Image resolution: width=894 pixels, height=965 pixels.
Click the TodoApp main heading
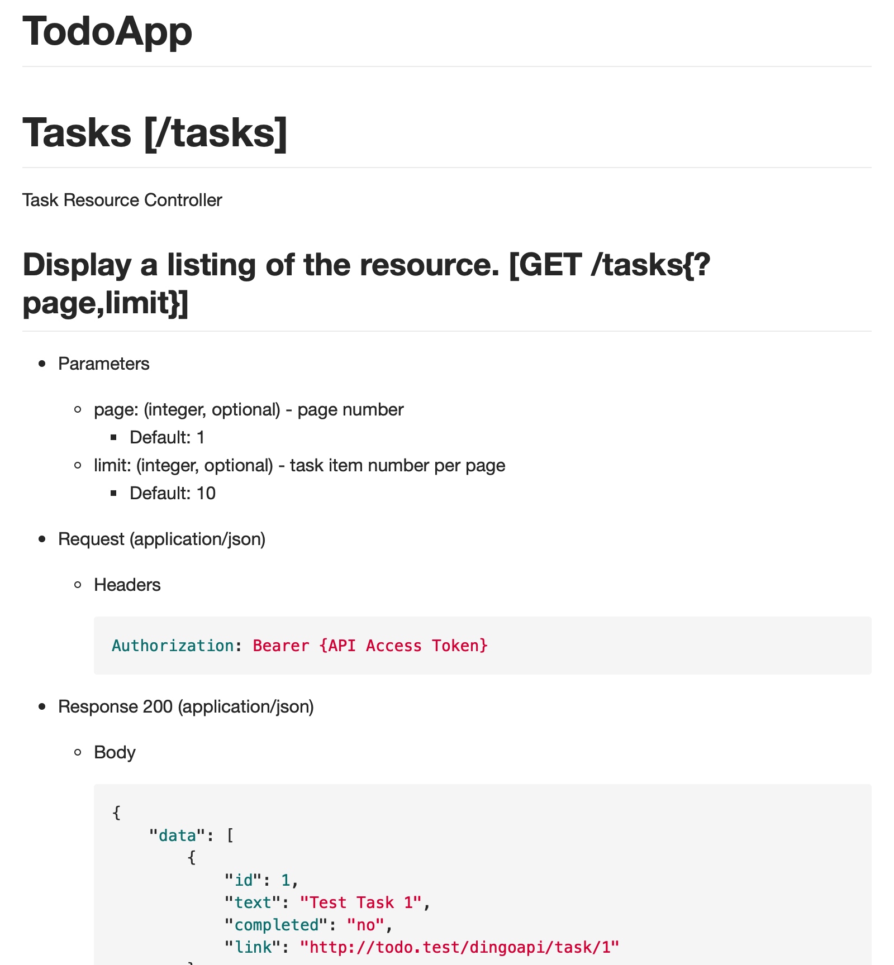point(107,31)
